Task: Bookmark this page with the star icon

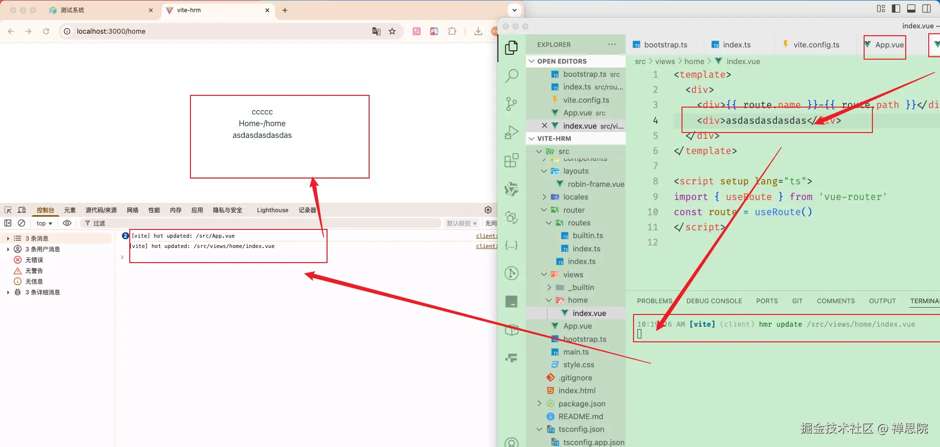Action: (x=392, y=31)
